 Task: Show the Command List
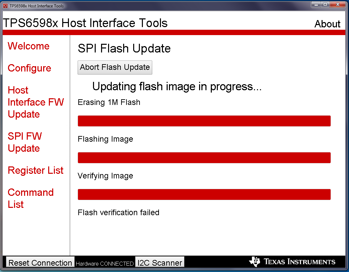point(30,198)
